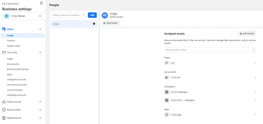
Task: Click the user profile avatar icon
Action: coord(105,16)
